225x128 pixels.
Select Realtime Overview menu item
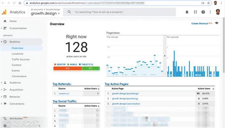point(18,48)
